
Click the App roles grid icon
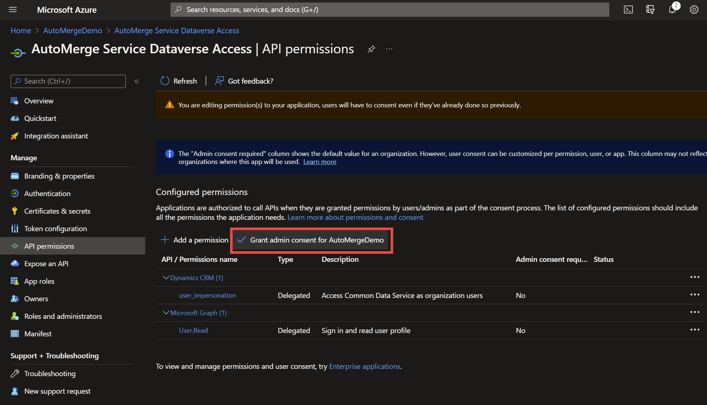pyautogui.click(x=15, y=281)
